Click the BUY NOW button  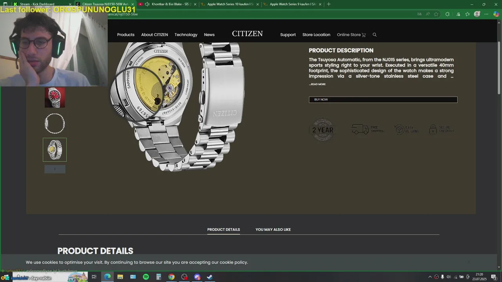[383, 99]
